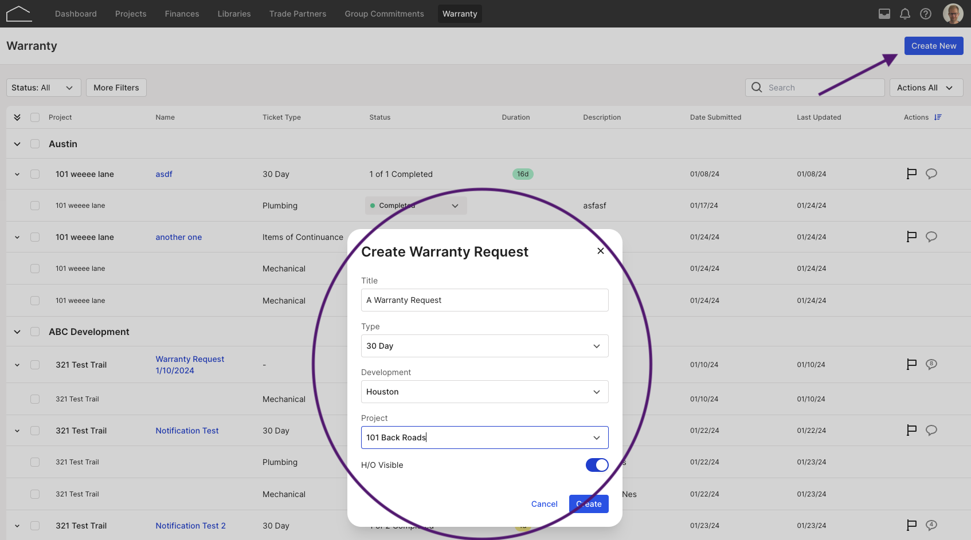
Task: Go to the Finances menu
Action: click(x=182, y=14)
